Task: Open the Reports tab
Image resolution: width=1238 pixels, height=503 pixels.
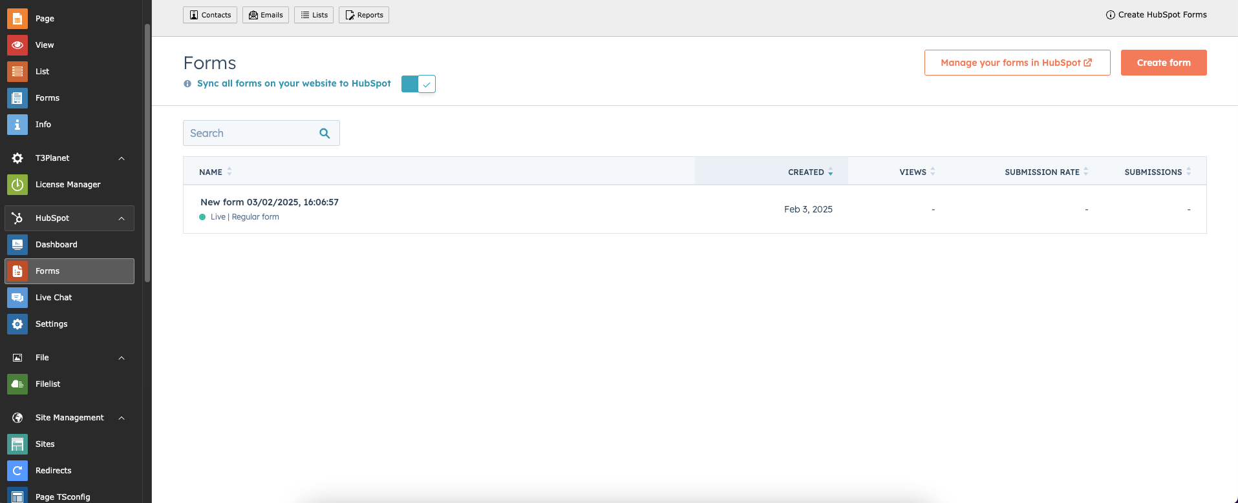Action: tap(364, 15)
